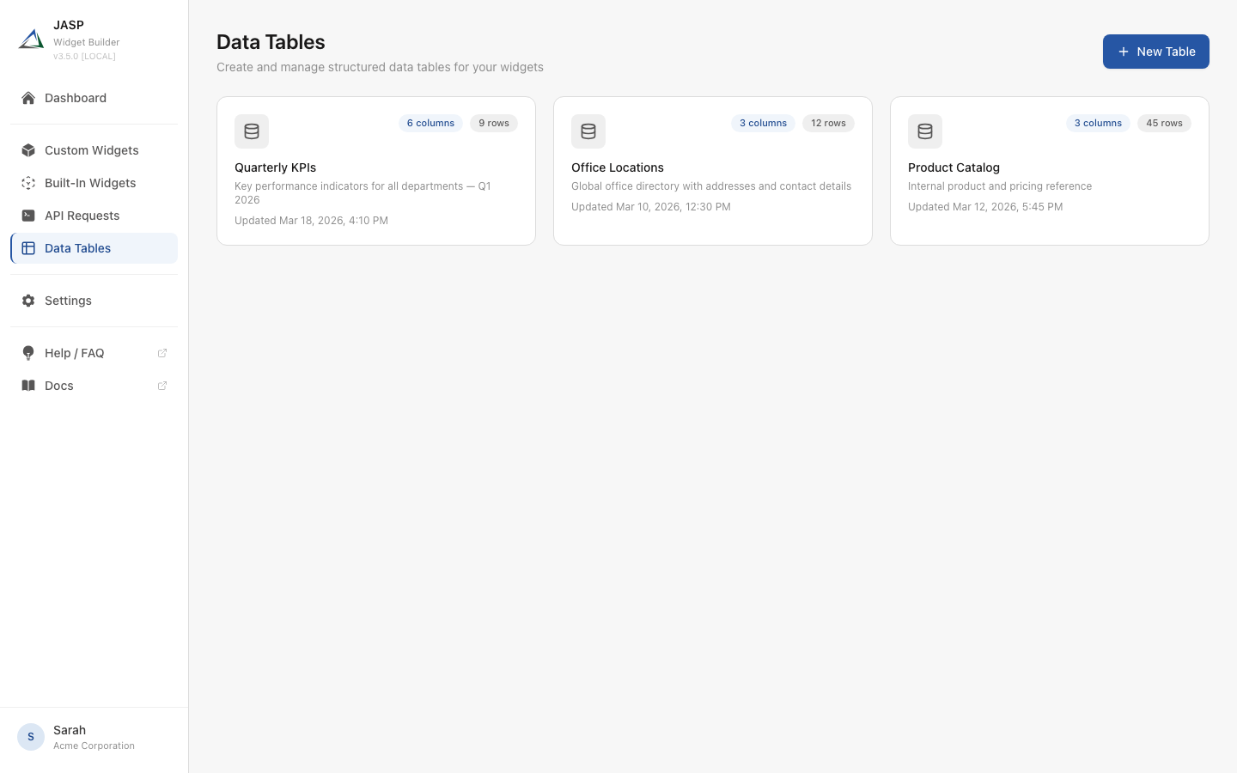Click the JASP logo

[31, 39]
